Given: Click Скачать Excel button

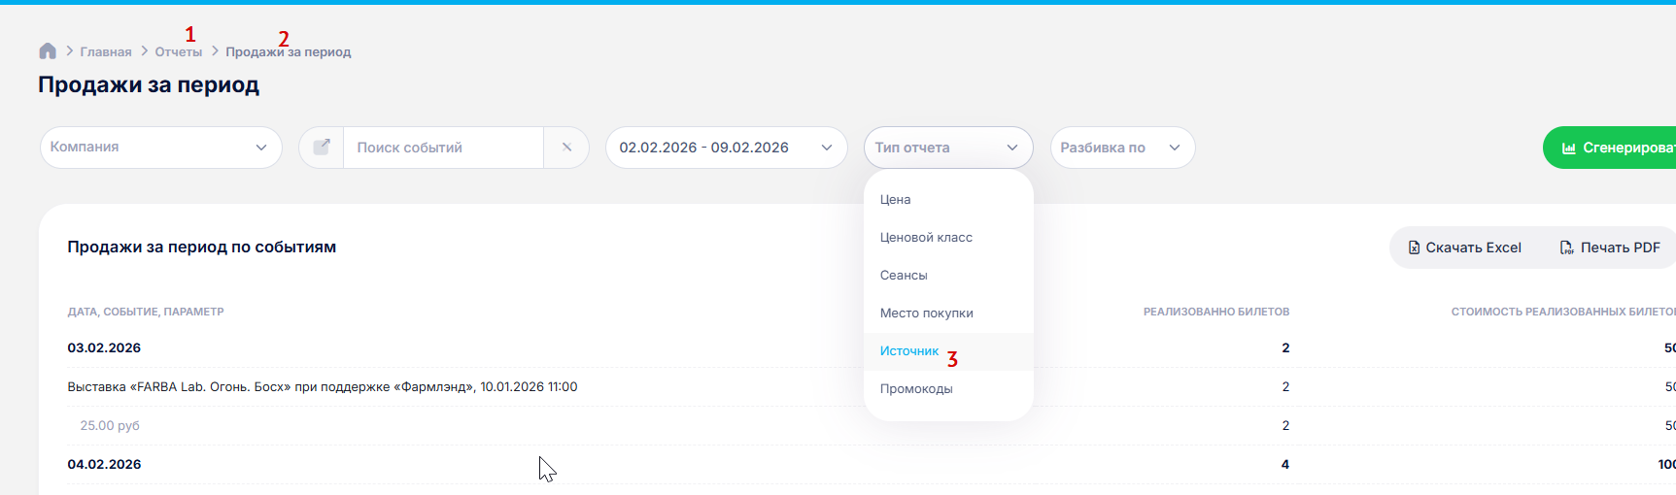Looking at the screenshot, I should [1464, 247].
